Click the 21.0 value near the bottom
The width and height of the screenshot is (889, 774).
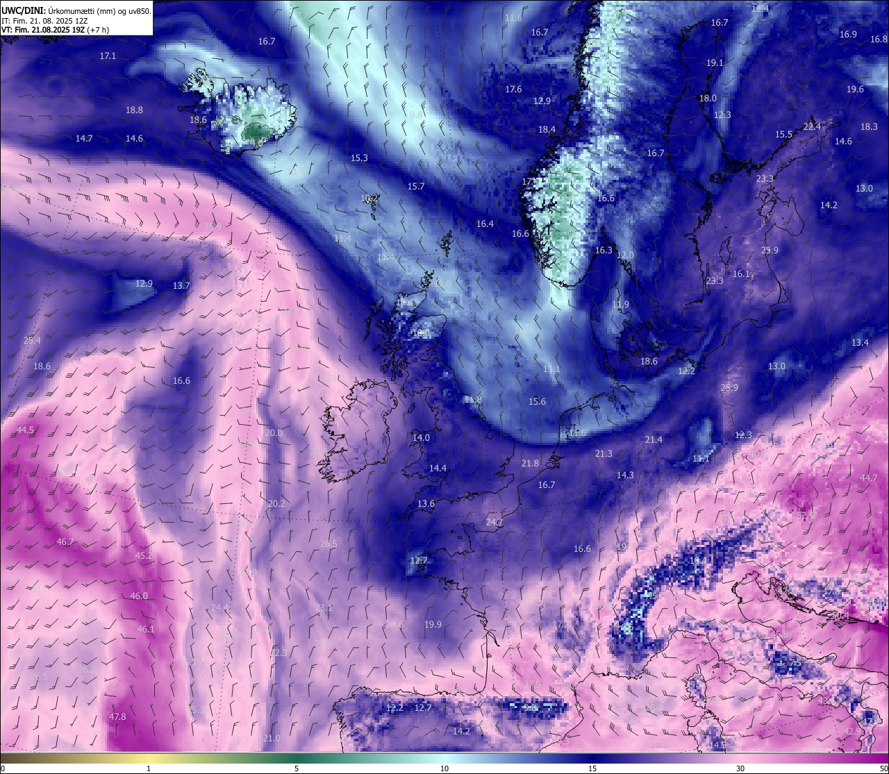click(x=272, y=738)
